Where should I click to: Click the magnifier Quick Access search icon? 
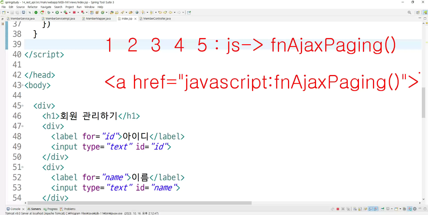click(409, 13)
